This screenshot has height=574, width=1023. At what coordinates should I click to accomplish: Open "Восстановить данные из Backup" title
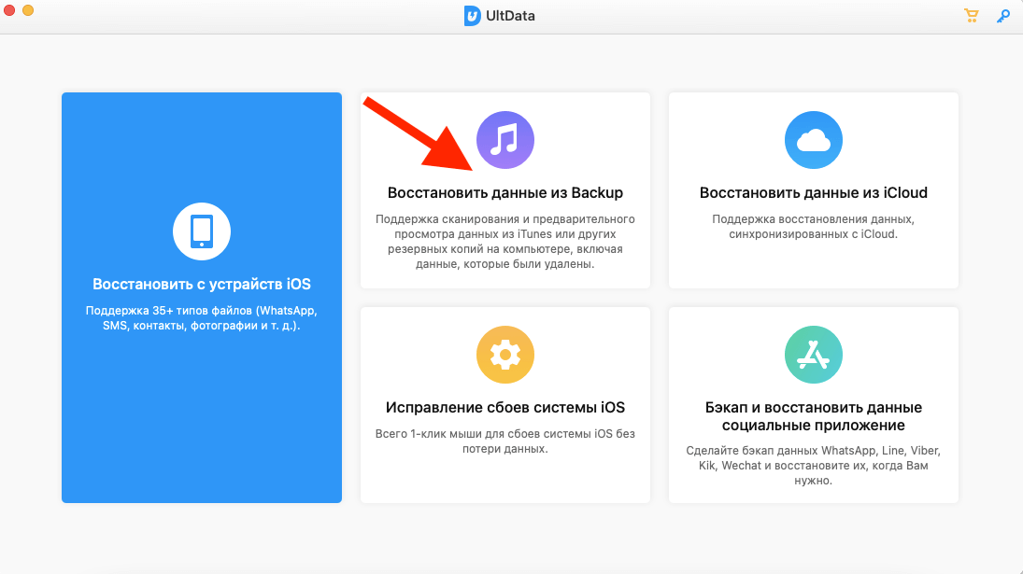pos(505,193)
